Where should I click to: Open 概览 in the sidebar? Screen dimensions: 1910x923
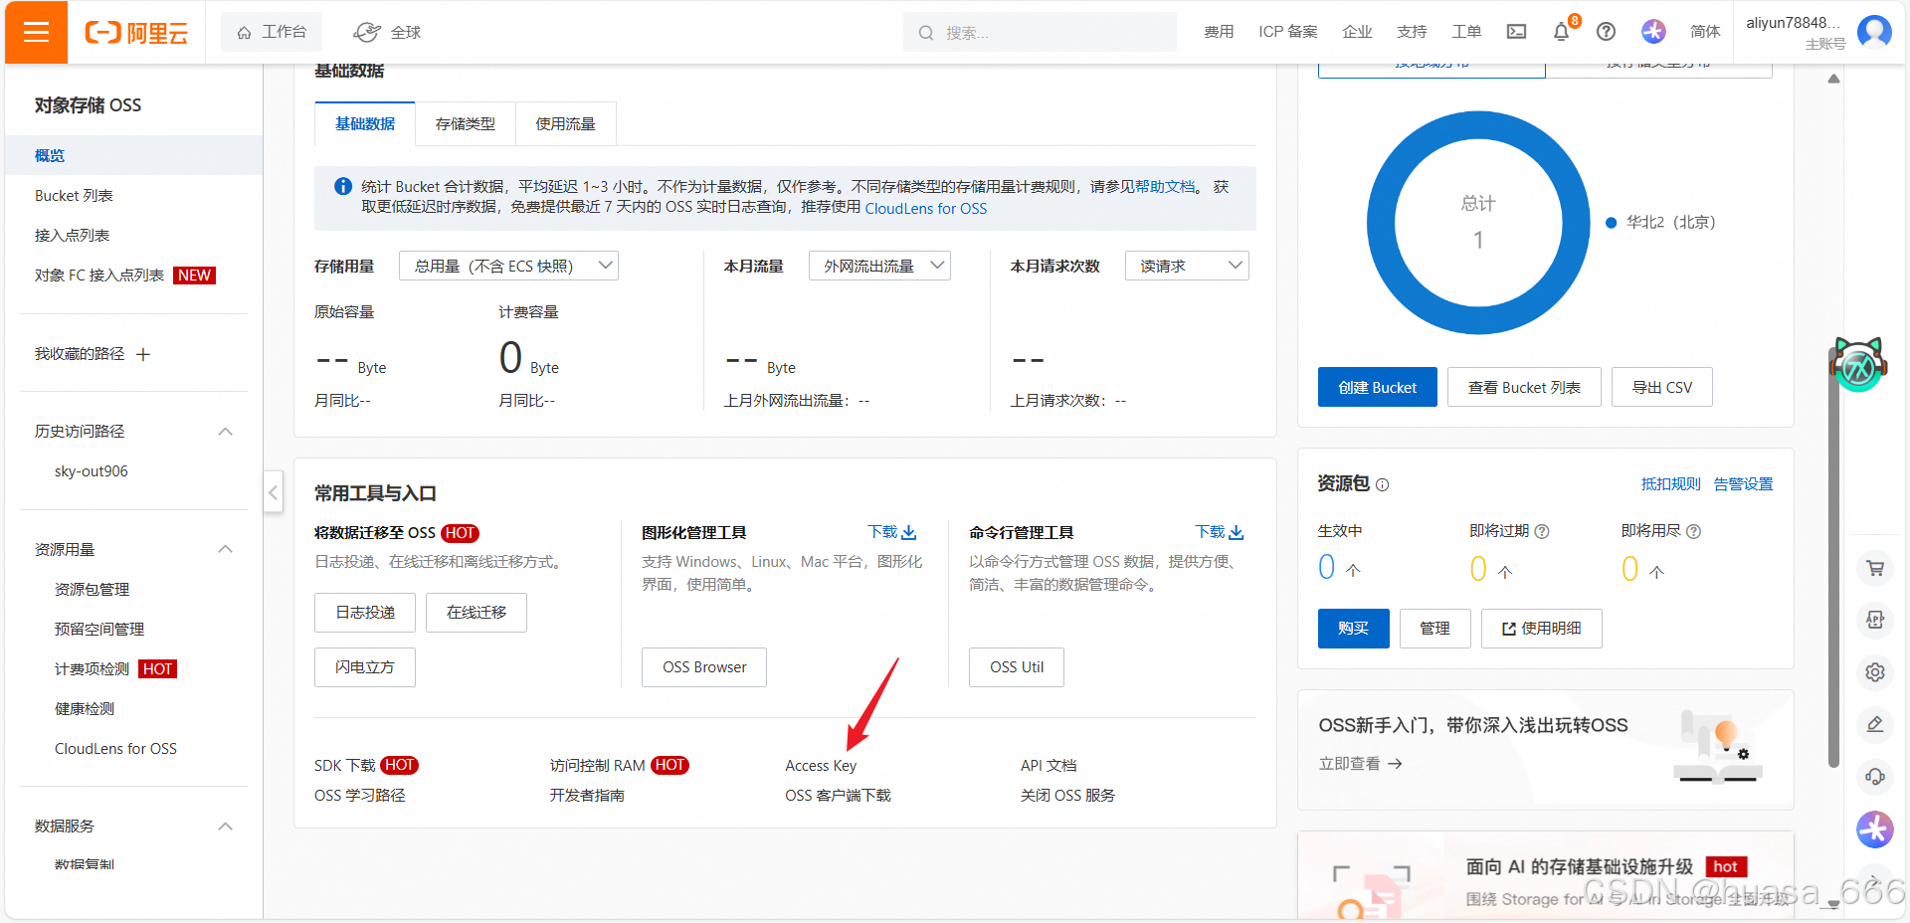133,155
